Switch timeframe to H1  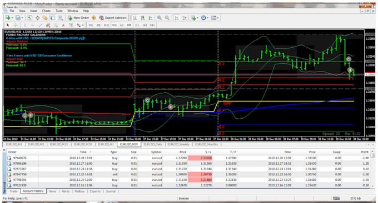click(x=122, y=25)
